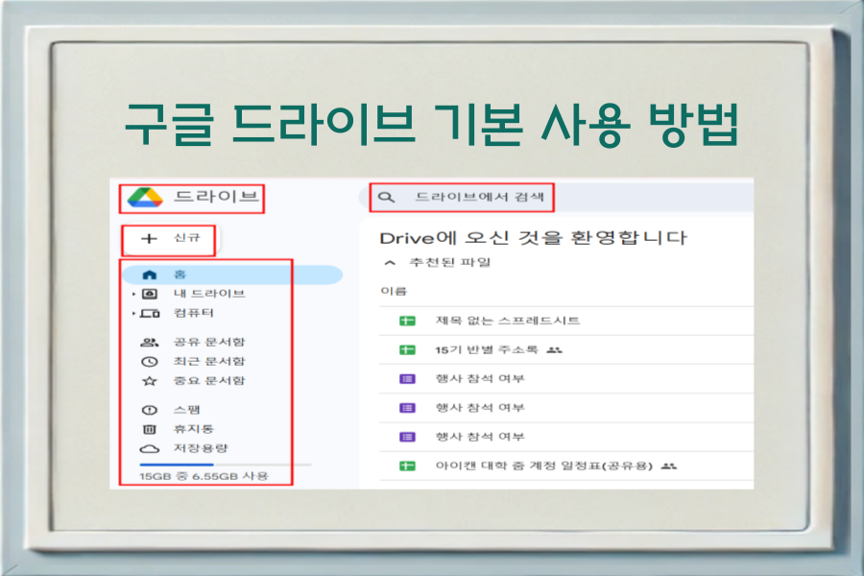This screenshot has height=576, width=864.
Task: Click the shared people icon beside 공유 문서함
Action: [150, 343]
